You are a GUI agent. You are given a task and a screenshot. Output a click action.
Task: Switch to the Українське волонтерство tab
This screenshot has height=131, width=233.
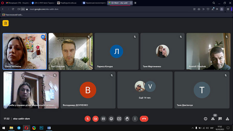(94, 3)
